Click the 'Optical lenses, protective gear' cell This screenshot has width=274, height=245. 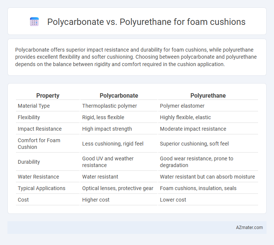pos(118,188)
